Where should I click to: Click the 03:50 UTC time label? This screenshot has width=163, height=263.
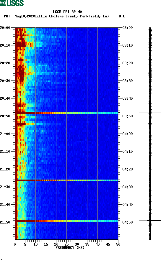tap(128, 116)
